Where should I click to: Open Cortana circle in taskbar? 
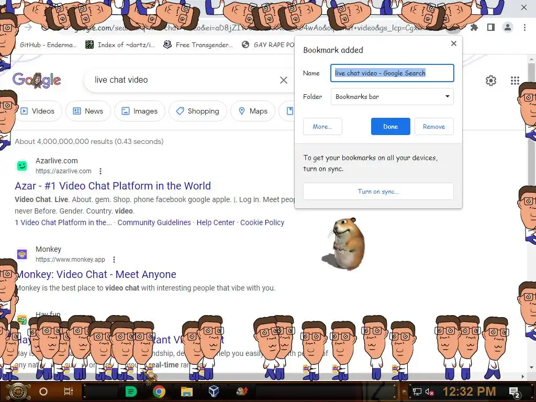point(43,392)
